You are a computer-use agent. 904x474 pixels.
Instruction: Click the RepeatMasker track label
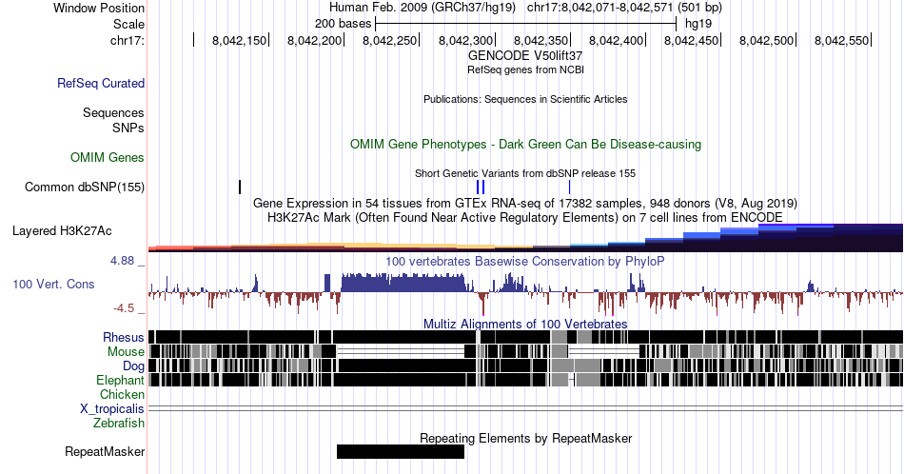[x=105, y=451]
